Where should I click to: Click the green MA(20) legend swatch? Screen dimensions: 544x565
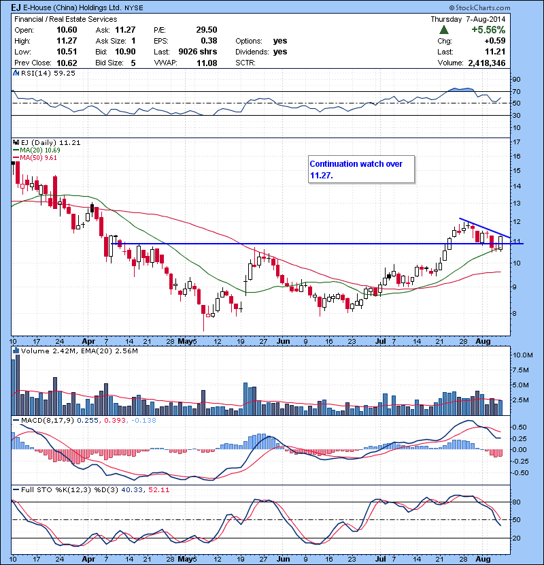pos(16,150)
